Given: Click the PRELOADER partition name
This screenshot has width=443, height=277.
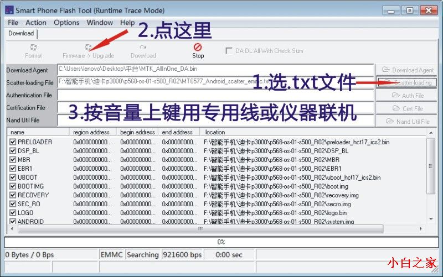Looking at the screenshot, I should (35, 142).
